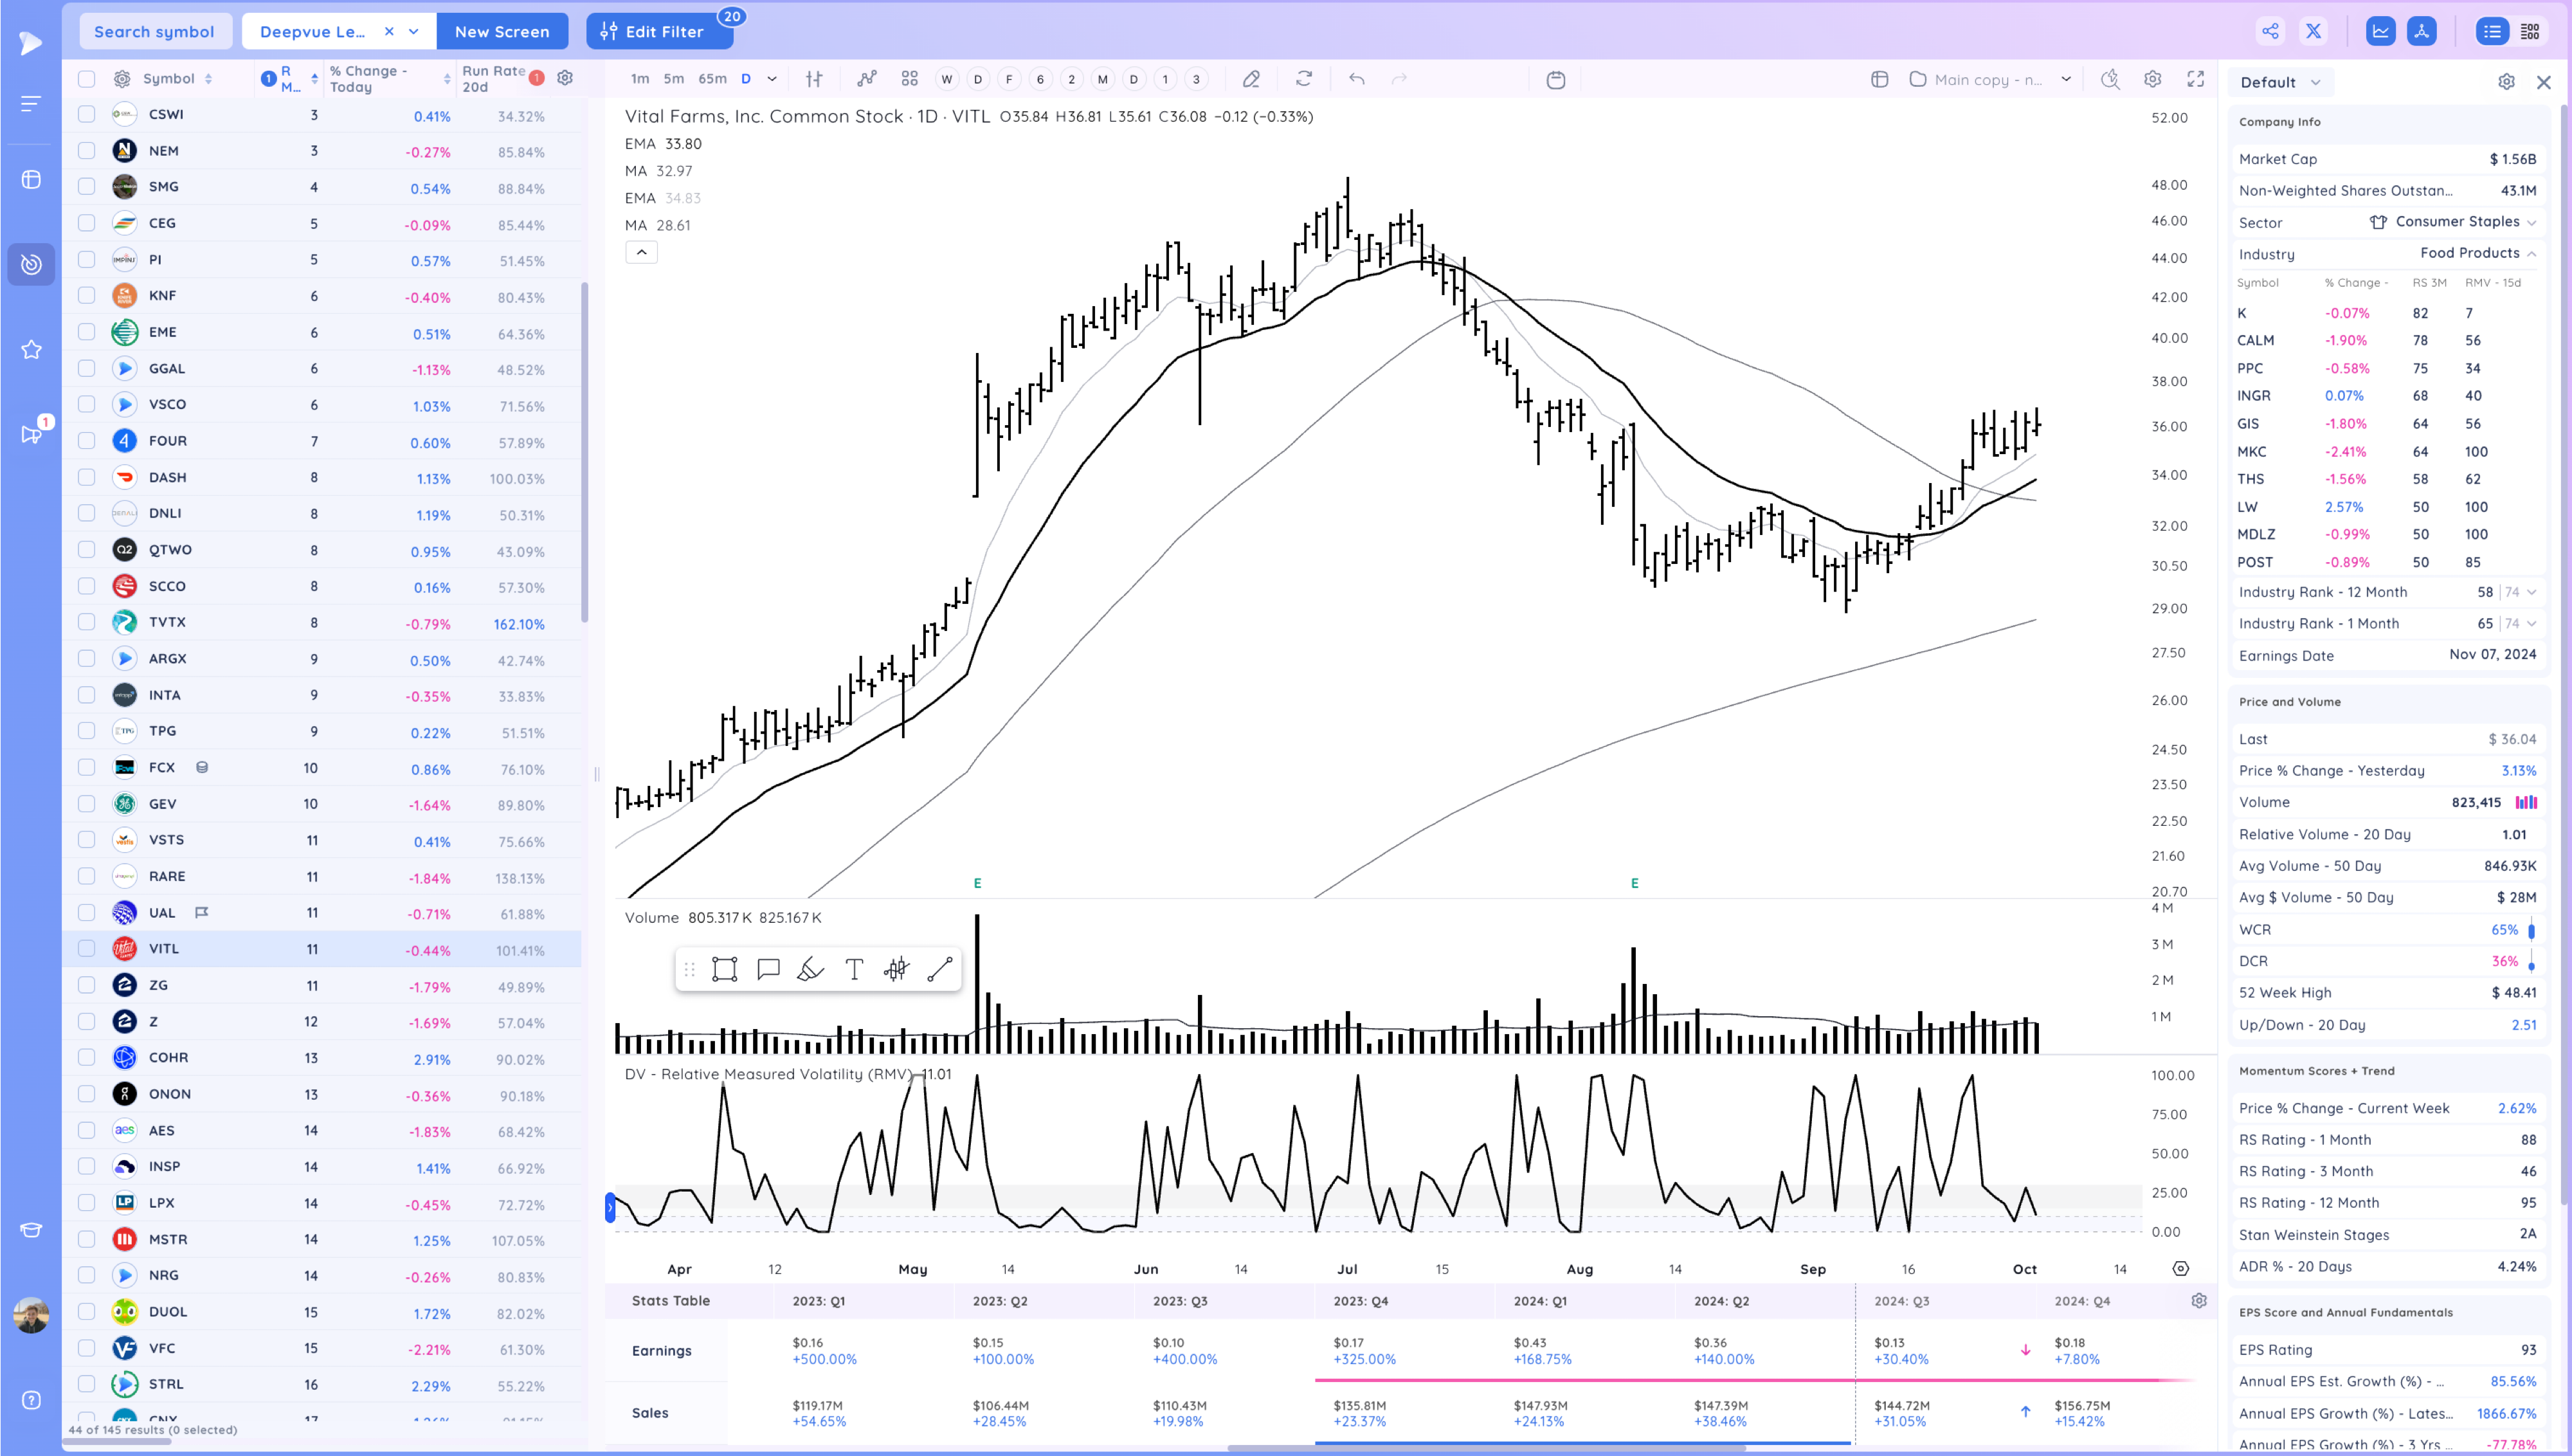Click the undo arrow in chart toolbar
This screenshot has width=2572, height=1456.
pos(1357,79)
